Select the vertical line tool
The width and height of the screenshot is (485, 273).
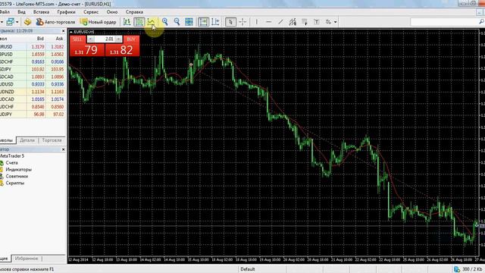256,22
